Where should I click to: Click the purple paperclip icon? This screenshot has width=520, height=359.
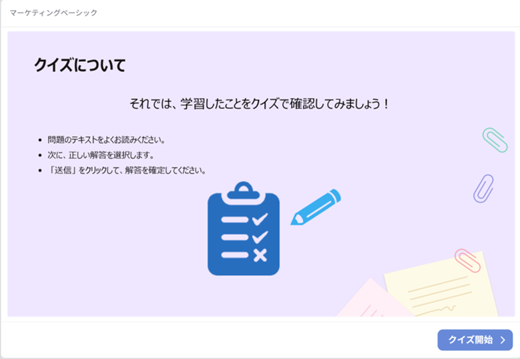(x=483, y=188)
